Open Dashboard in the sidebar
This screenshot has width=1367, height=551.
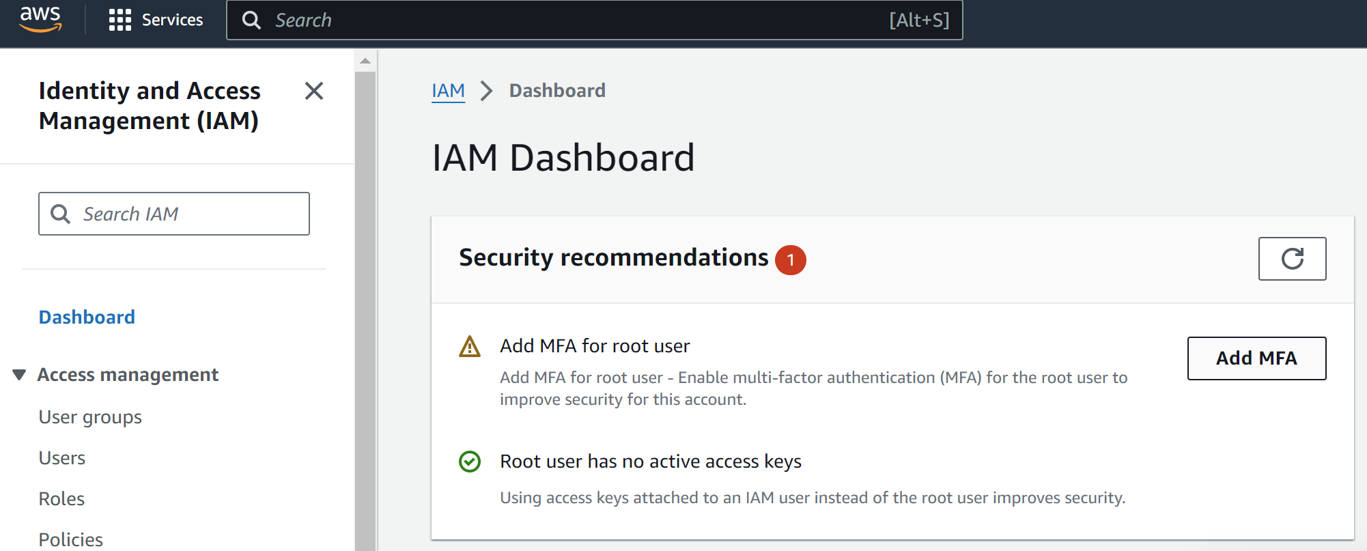click(87, 317)
